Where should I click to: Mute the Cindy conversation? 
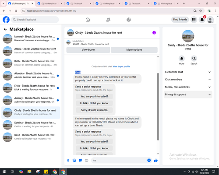pyautogui.click(x=182, y=59)
